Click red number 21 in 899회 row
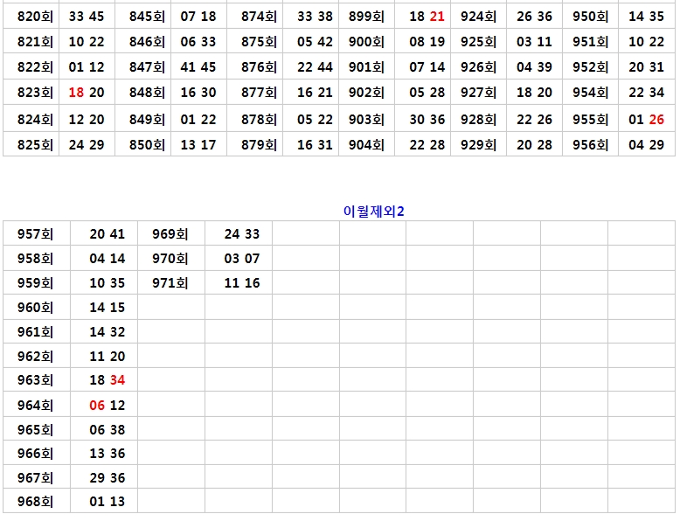The width and height of the screenshot is (694, 528). (437, 16)
